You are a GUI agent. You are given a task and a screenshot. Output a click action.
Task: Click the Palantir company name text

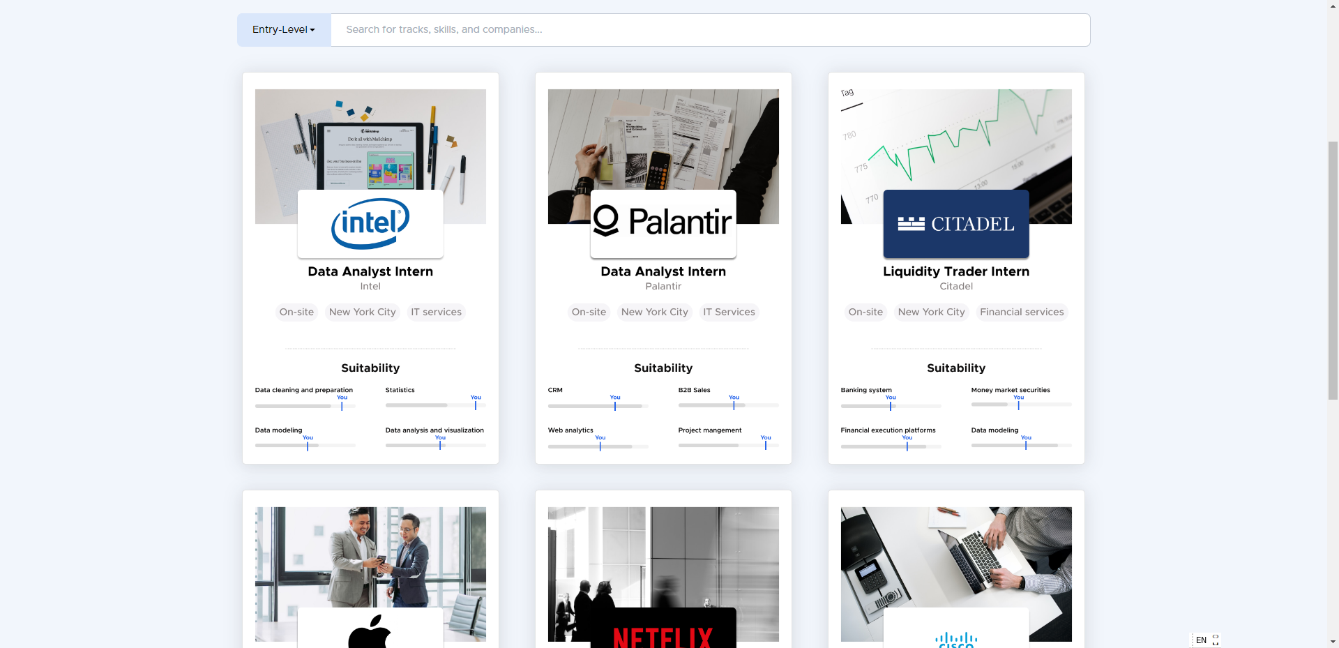point(663,287)
